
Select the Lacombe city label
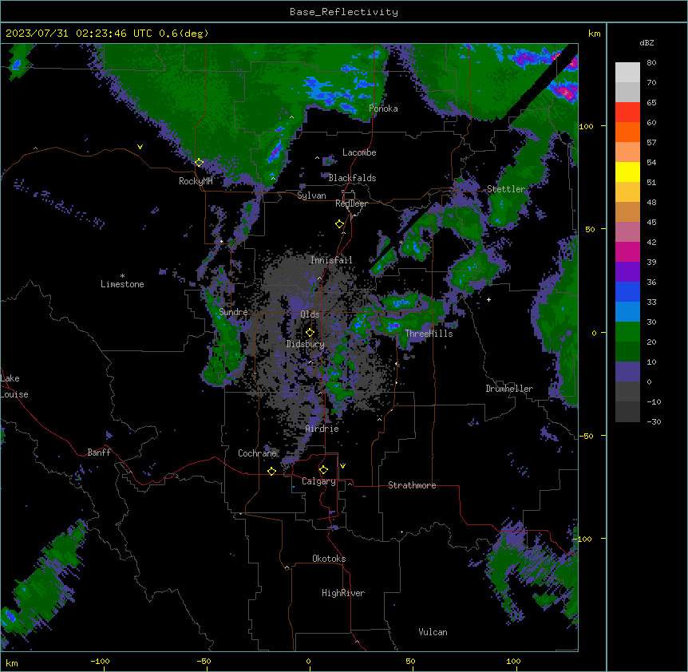(x=359, y=152)
